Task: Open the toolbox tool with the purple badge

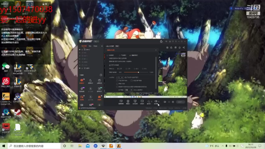Action: pos(82,89)
